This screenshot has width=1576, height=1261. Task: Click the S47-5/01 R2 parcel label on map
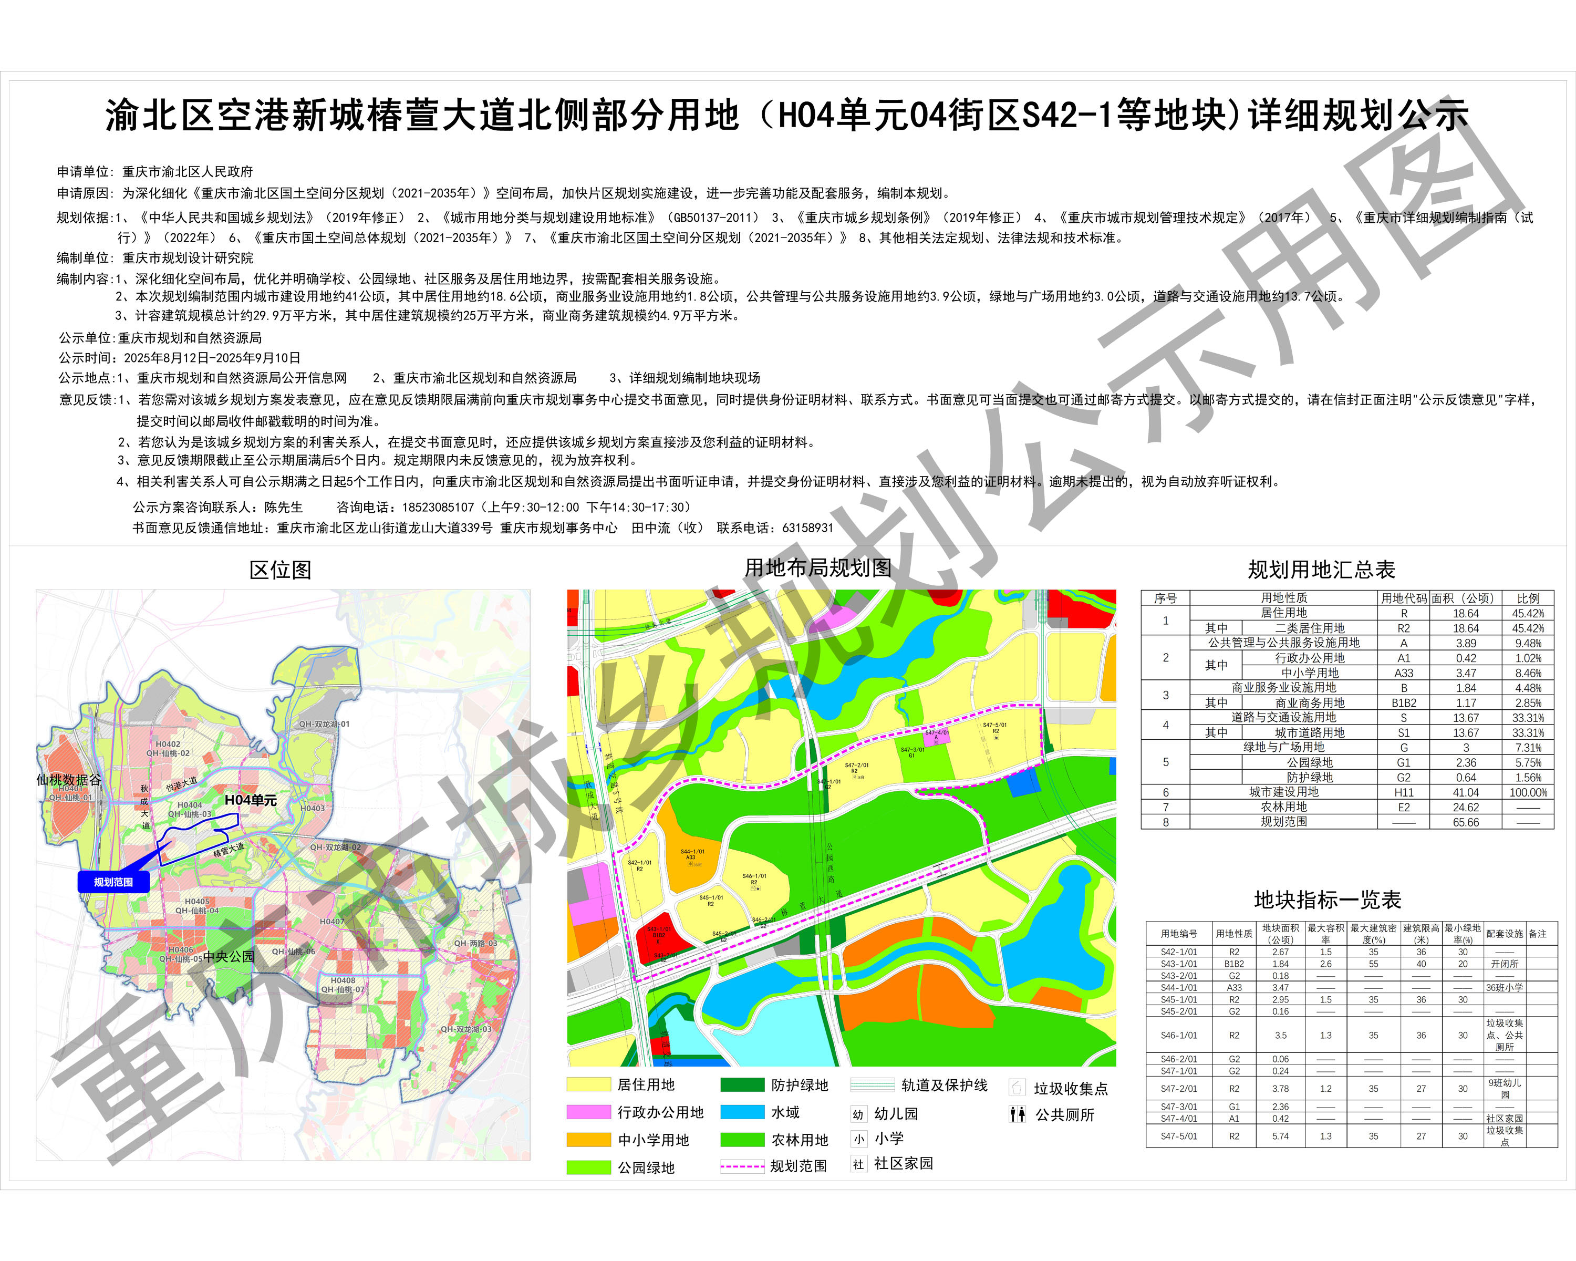pyautogui.click(x=995, y=728)
